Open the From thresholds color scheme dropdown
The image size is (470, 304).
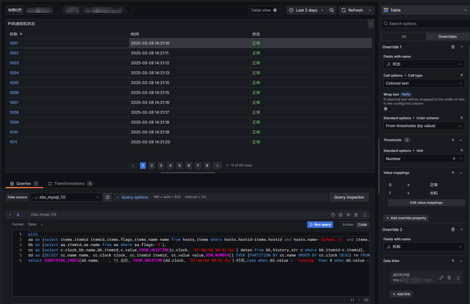pos(424,126)
